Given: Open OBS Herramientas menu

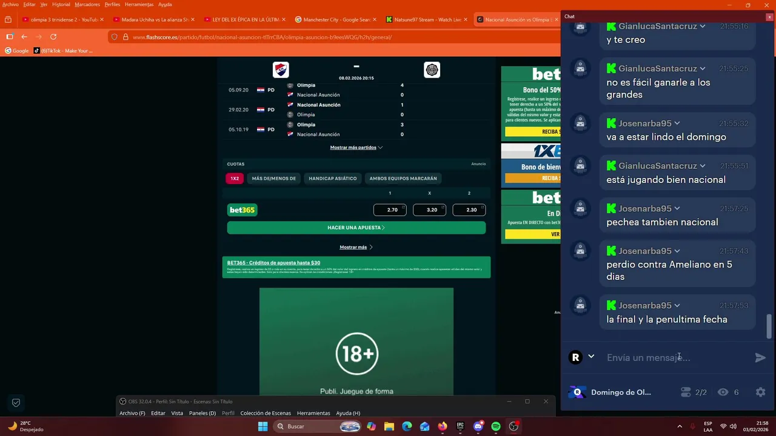Looking at the screenshot, I should point(313,413).
